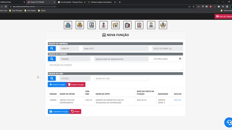Focus the function code field 1000082

coord(75,59)
